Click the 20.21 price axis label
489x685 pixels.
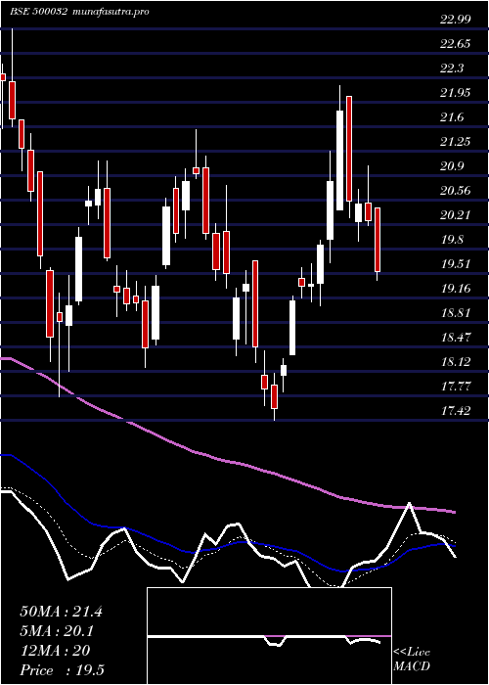tap(455, 215)
